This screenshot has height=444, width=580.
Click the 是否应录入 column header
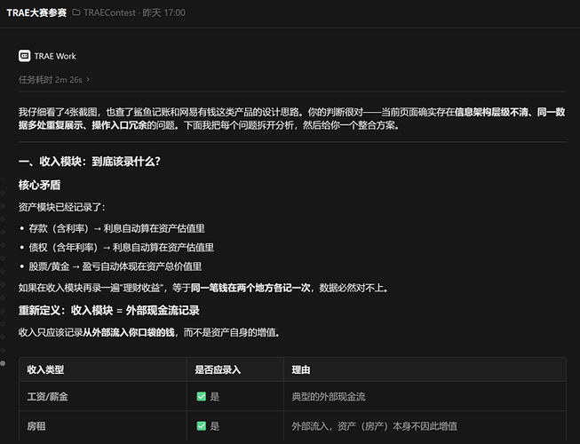click(x=218, y=369)
